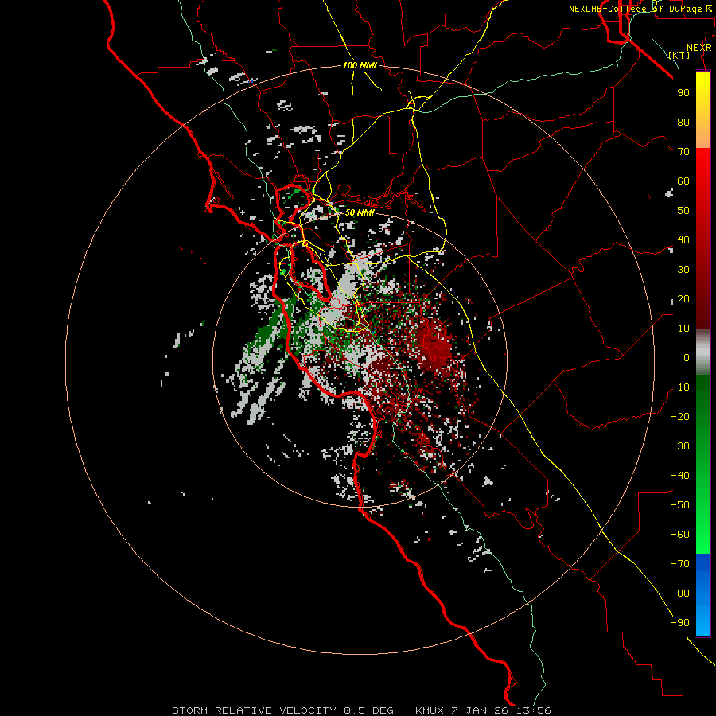The width and height of the screenshot is (716, 716).
Task: Select the positive 90 scale value
Action: tap(683, 93)
